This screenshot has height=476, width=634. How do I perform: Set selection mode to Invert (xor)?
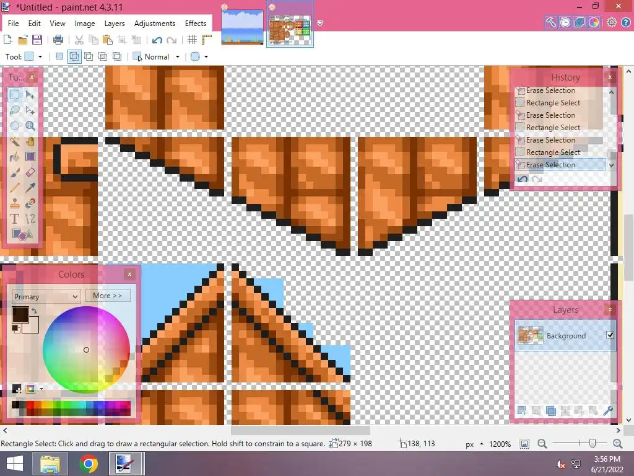pyautogui.click(x=117, y=56)
